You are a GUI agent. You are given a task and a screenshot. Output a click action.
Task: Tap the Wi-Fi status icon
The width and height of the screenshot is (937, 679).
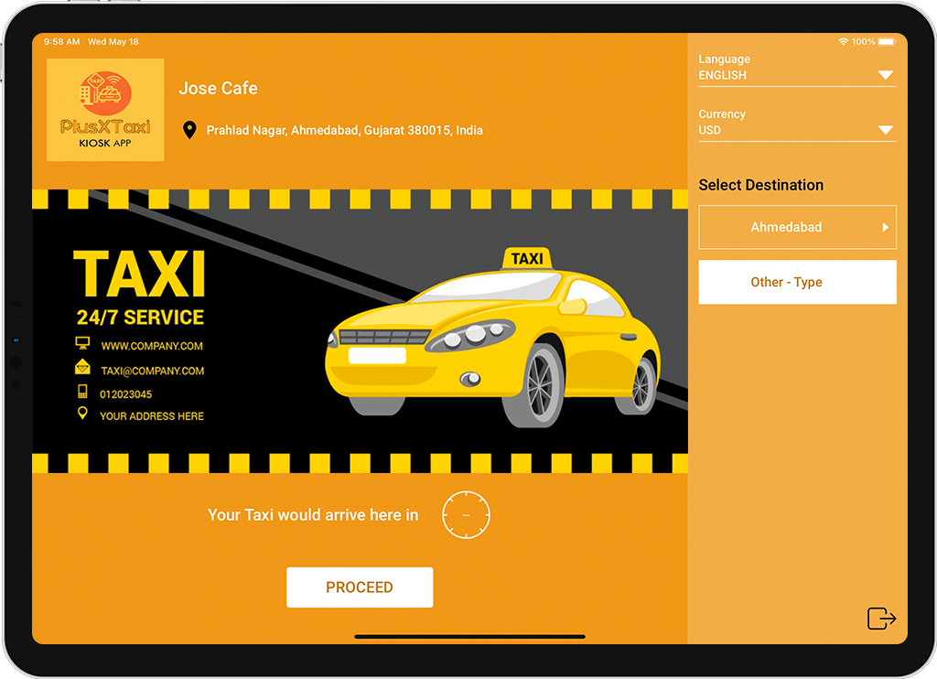click(x=843, y=41)
